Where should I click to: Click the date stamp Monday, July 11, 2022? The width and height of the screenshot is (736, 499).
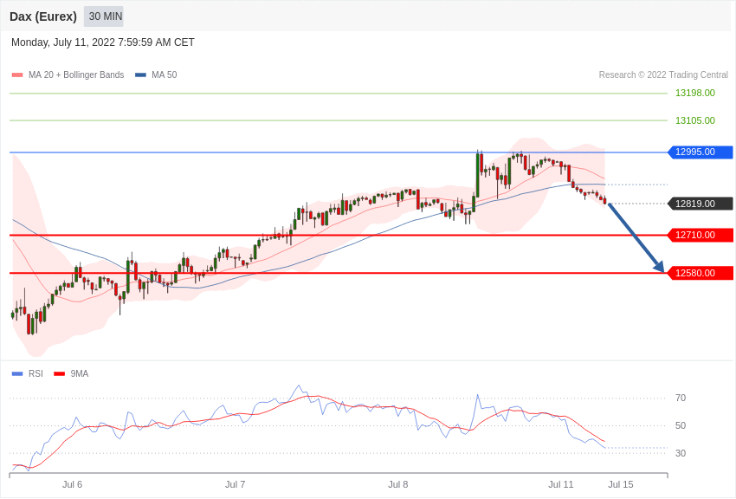coord(103,42)
